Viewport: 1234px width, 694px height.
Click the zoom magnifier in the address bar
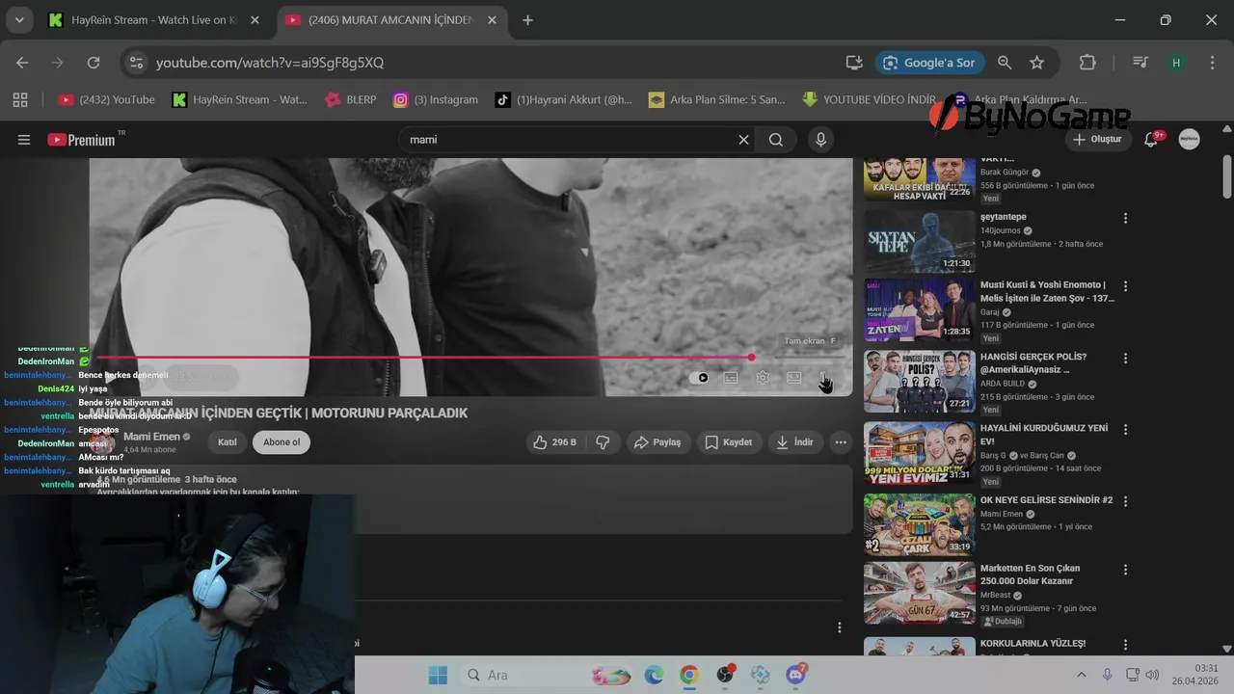pos(1005,63)
